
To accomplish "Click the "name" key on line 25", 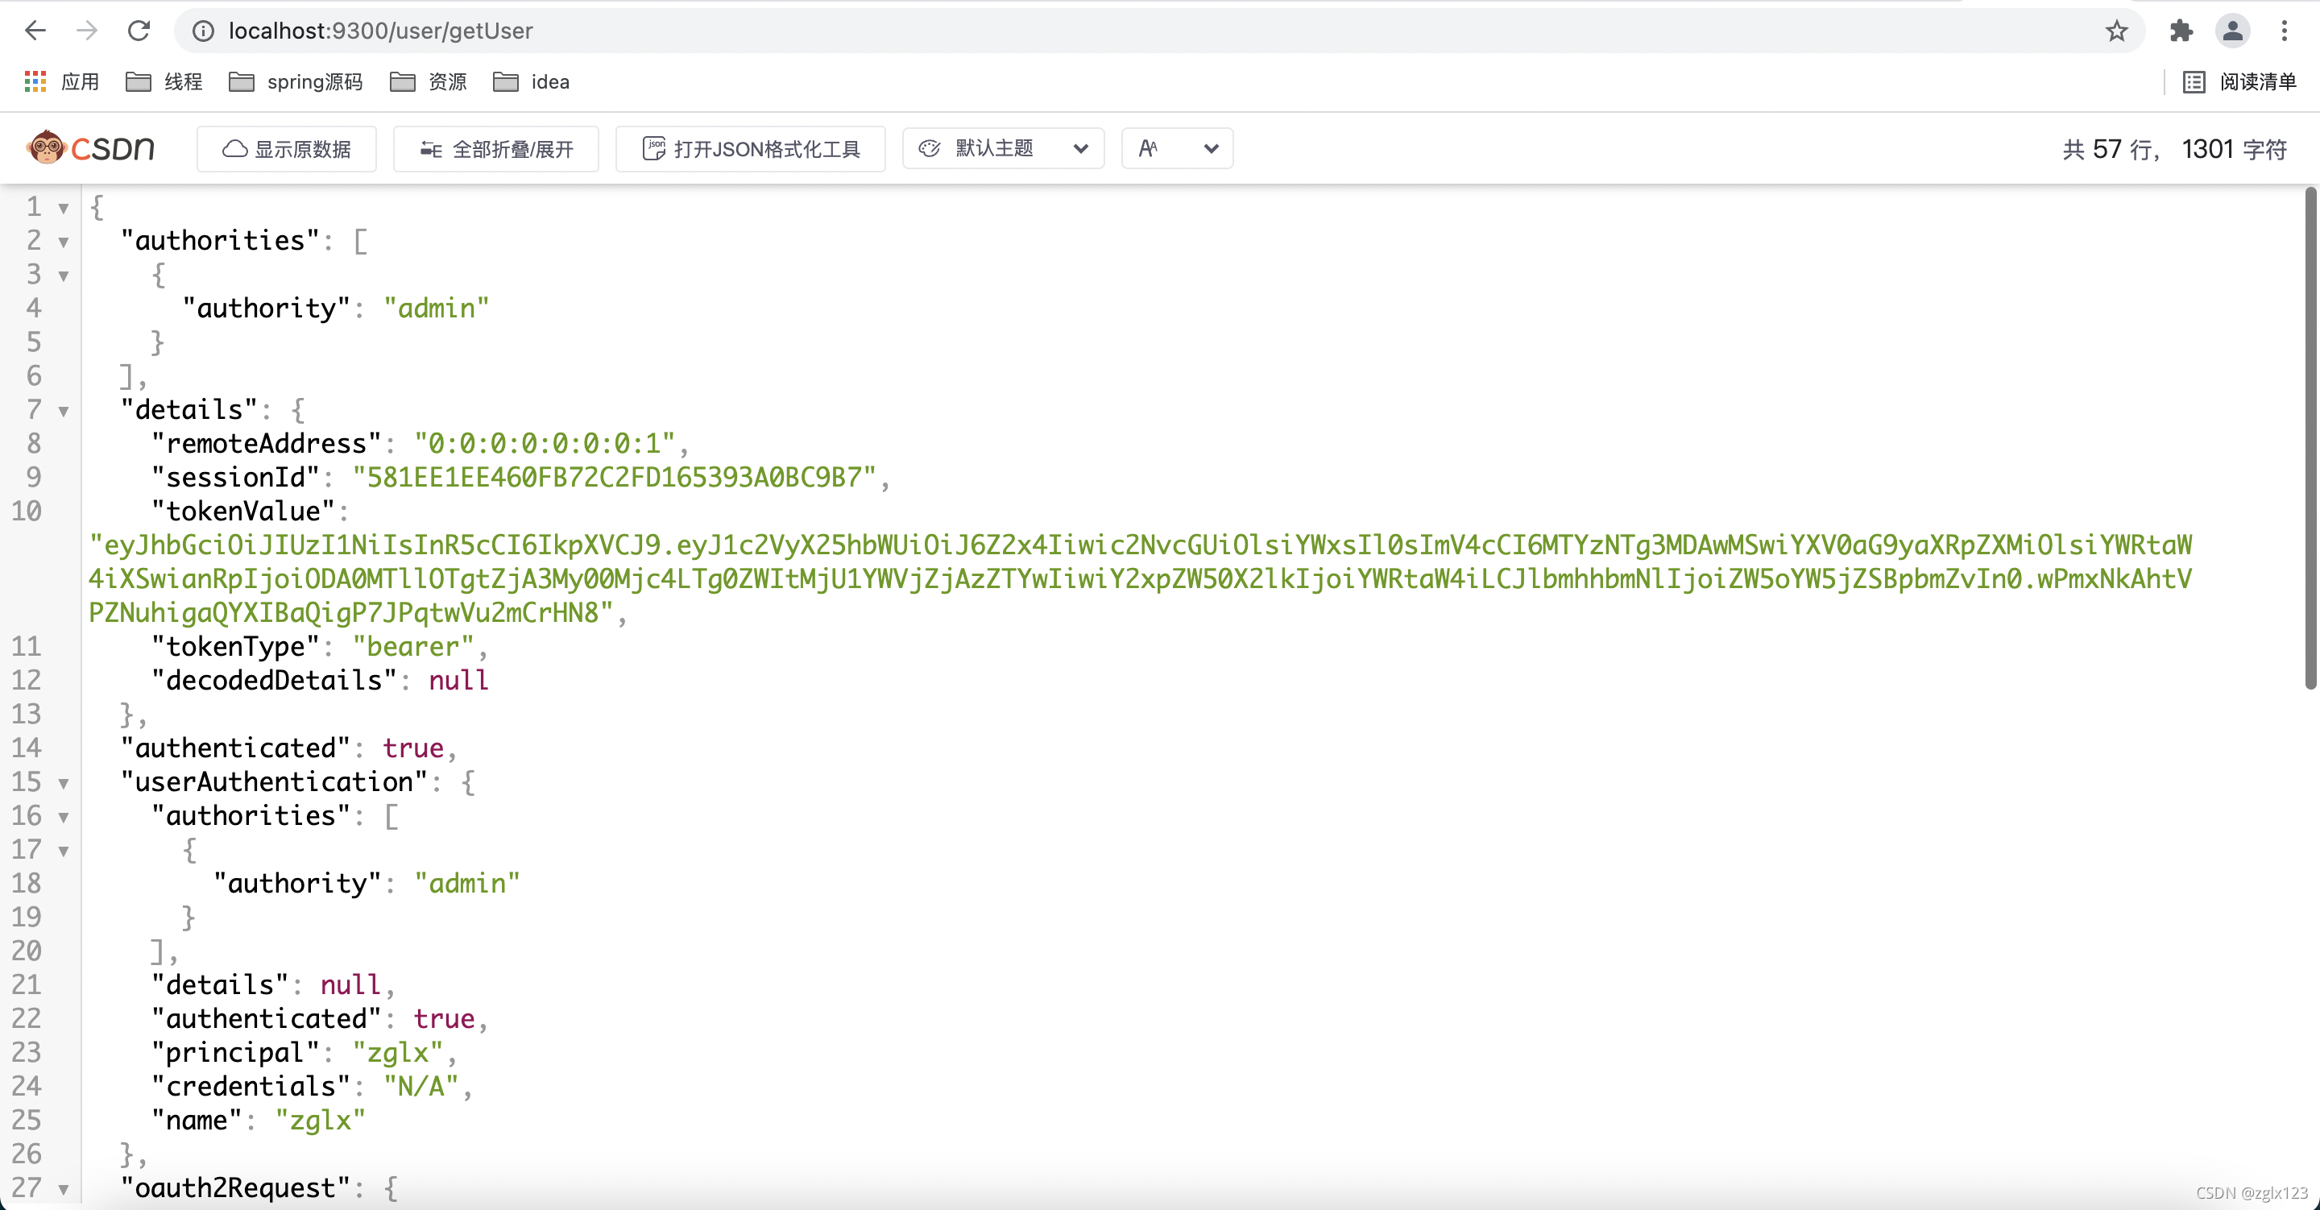I will point(197,1120).
